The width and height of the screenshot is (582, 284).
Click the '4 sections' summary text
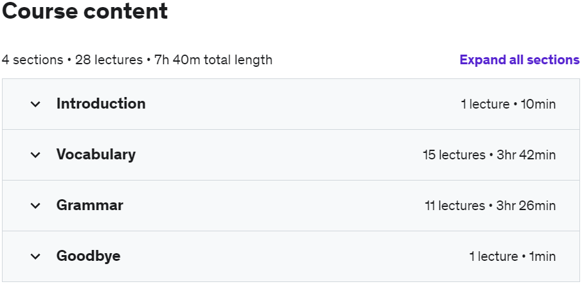(32, 60)
